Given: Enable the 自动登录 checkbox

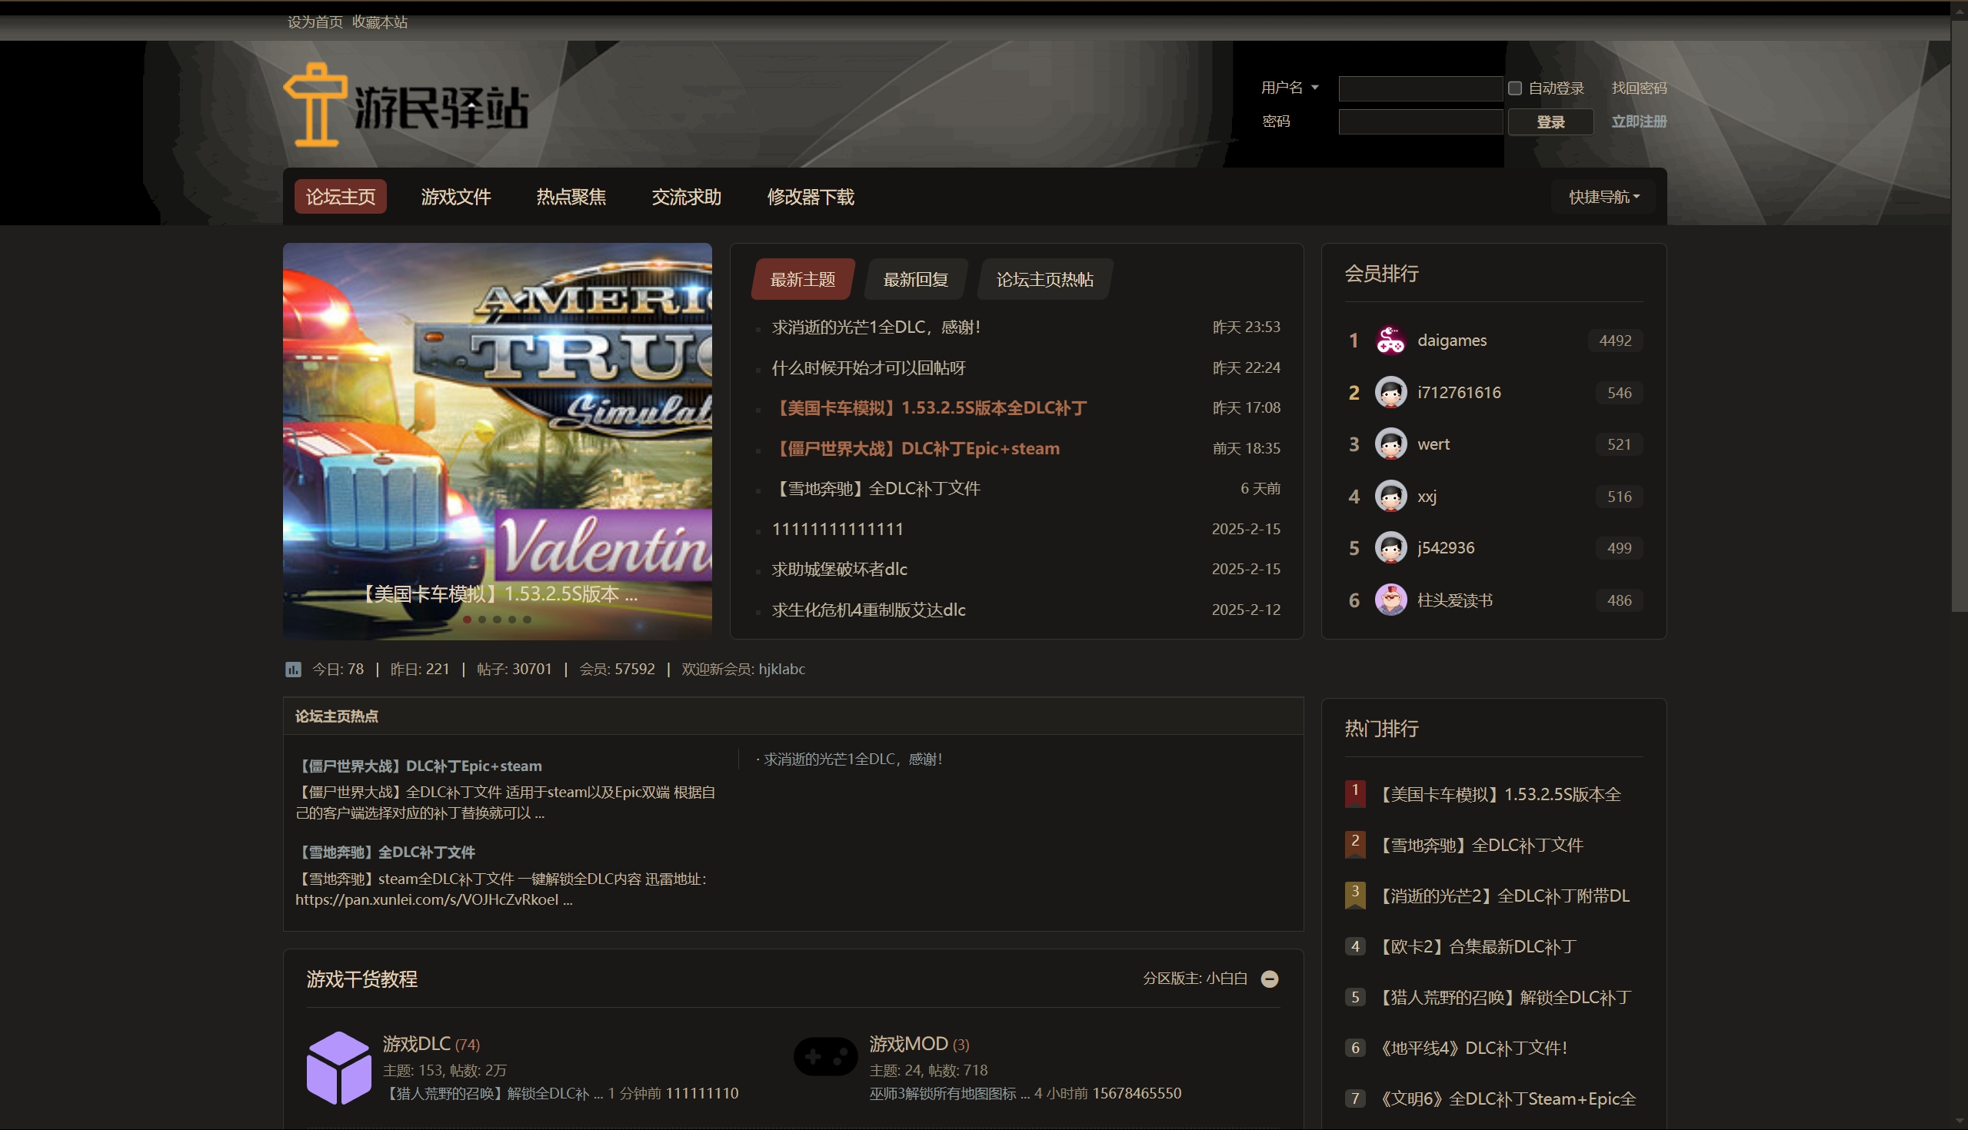Looking at the screenshot, I should point(1513,88).
